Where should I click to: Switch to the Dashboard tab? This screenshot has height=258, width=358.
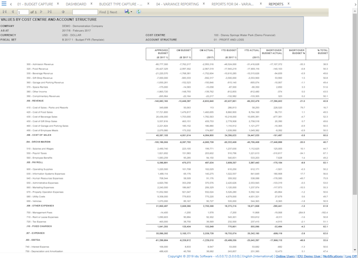click(x=76, y=4)
